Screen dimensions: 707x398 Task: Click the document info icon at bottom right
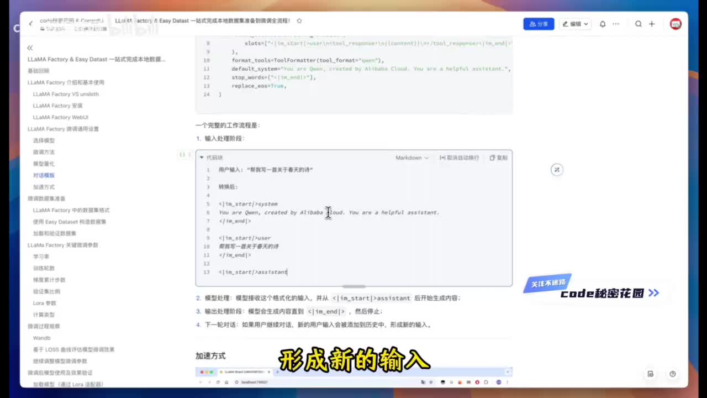click(651, 374)
